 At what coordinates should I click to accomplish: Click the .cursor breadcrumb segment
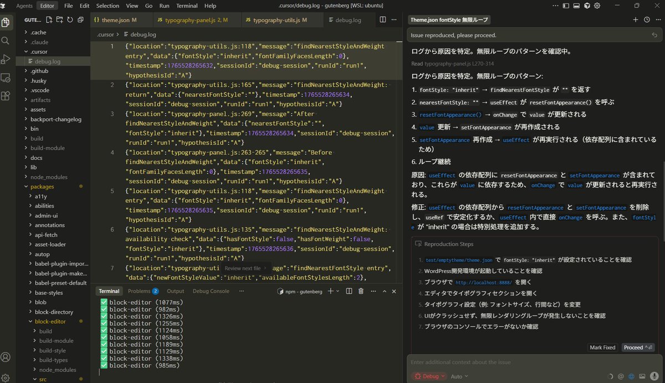(106, 34)
